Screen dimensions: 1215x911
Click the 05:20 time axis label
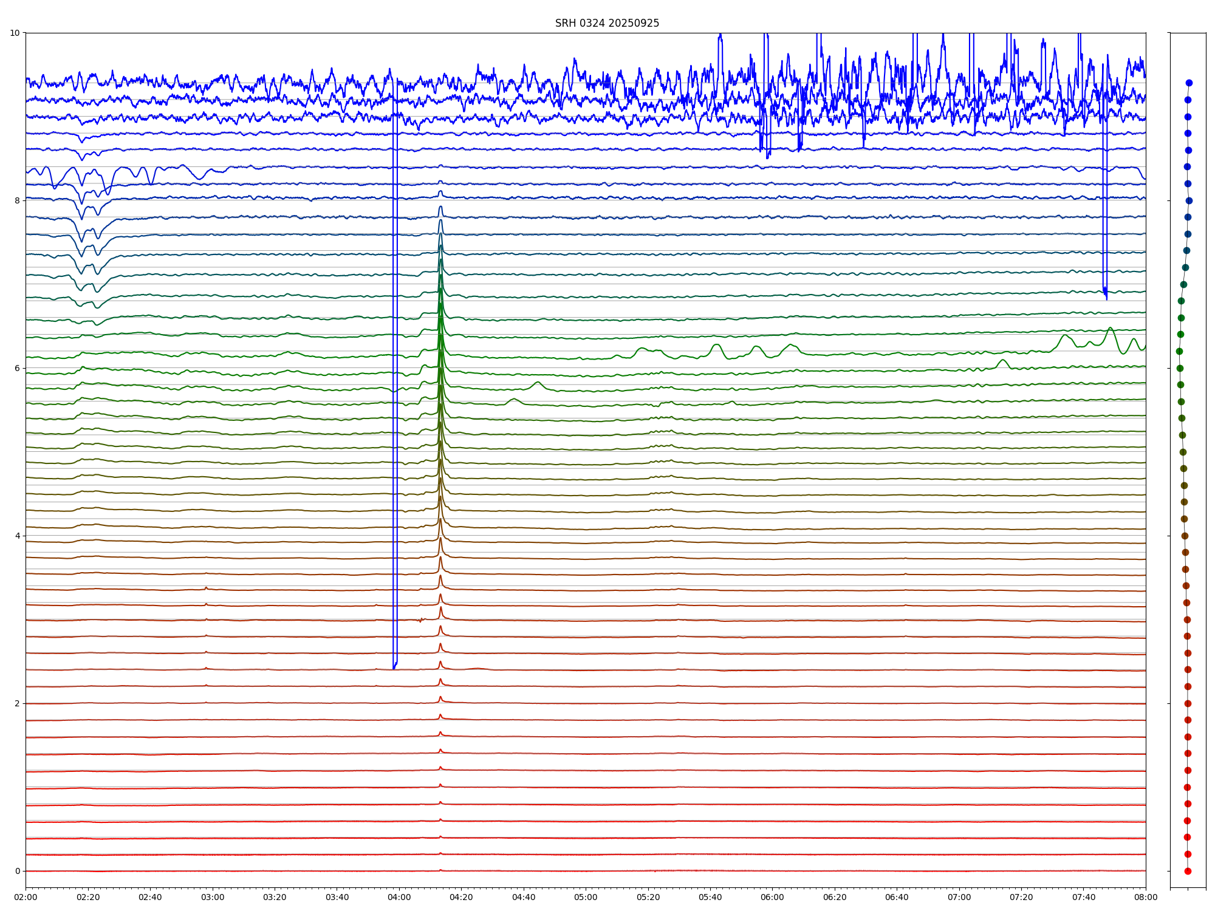(648, 897)
